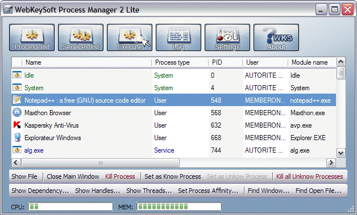Select the alg.exe service name

point(34,150)
